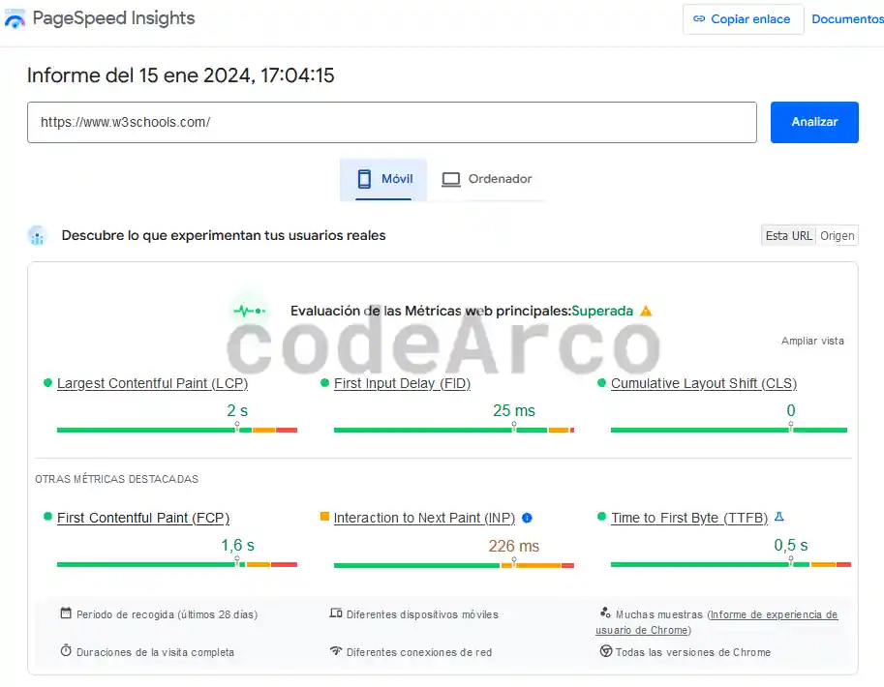Click the green status dot for CLS
Viewport: 884px width, 687px height.
[x=601, y=382]
